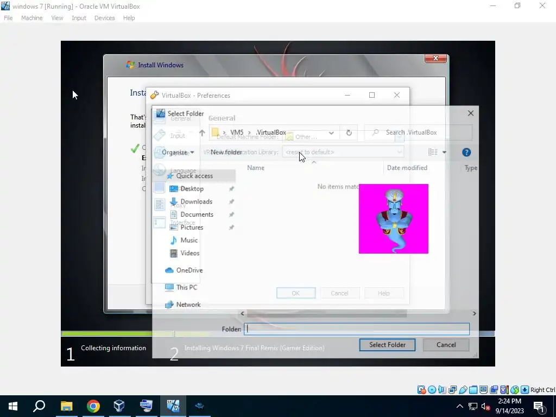Click the recording indicator in VM status bar
Viewport: 556px width, 417px height.
coord(494,390)
